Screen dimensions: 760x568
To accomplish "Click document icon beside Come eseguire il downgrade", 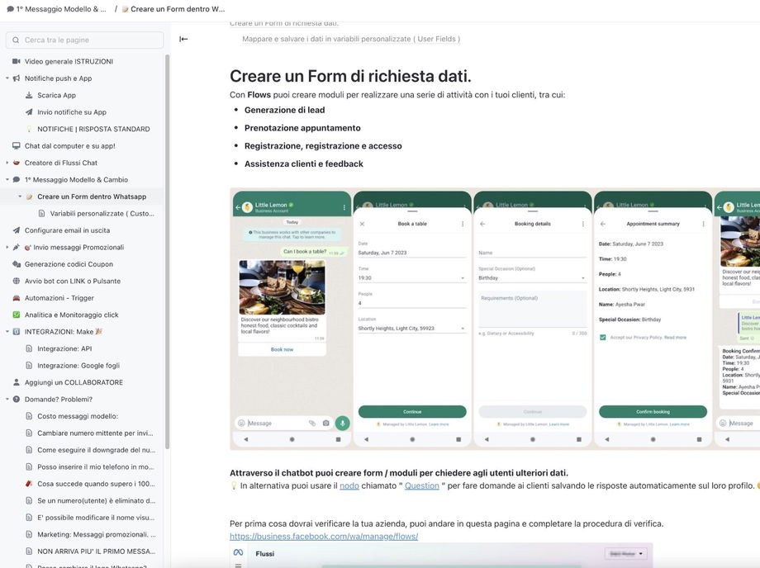I will 29,450.
